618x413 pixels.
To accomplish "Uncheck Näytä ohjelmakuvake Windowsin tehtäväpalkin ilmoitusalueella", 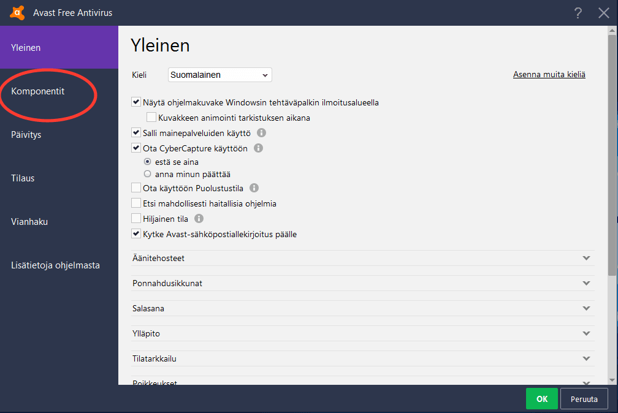I will coord(136,102).
